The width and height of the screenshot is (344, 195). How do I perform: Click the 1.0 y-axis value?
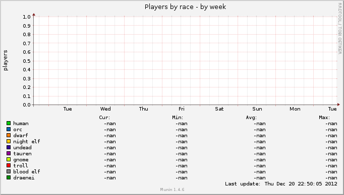27,17
